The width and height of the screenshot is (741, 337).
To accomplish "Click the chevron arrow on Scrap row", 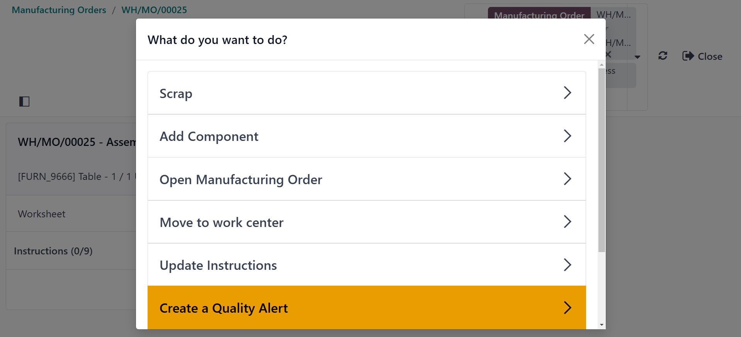I will tap(567, 93).
